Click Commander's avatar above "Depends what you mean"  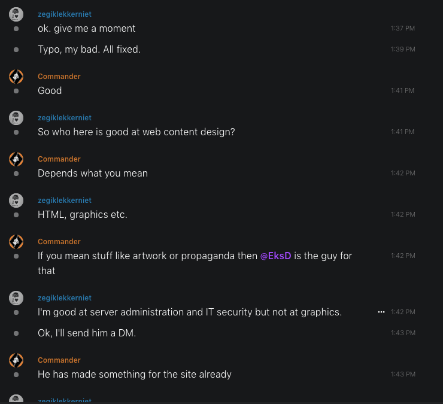click(16, 159)
